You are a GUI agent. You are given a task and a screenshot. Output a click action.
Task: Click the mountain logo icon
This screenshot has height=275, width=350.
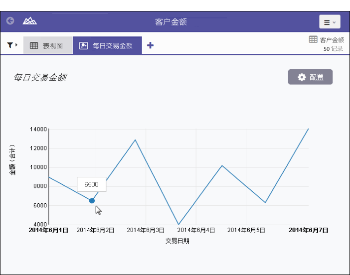(30, 21)
